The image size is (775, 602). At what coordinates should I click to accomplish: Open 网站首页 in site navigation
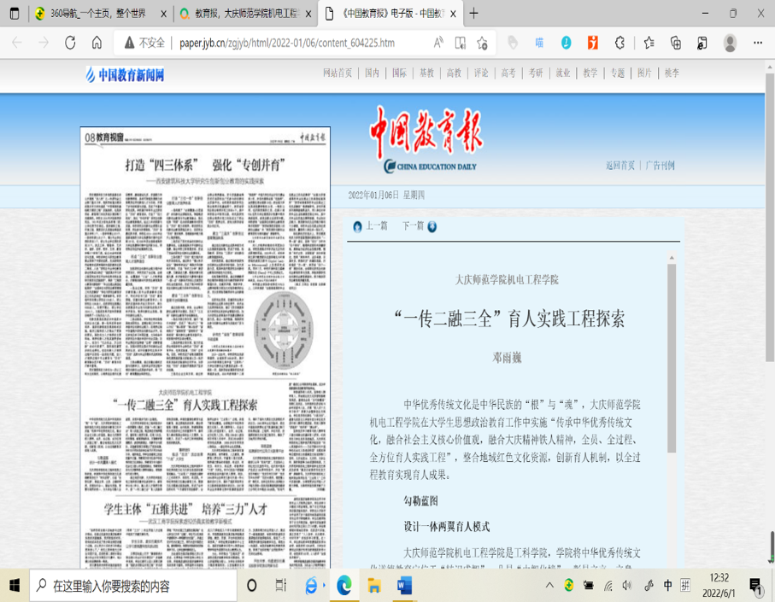(338, 73)
